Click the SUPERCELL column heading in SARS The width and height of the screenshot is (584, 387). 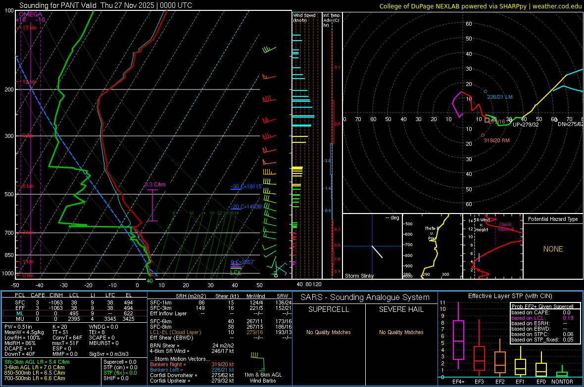click(x=329, y=309)
